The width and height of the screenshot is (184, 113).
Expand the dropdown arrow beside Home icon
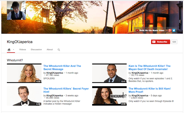tap(14, 50)
